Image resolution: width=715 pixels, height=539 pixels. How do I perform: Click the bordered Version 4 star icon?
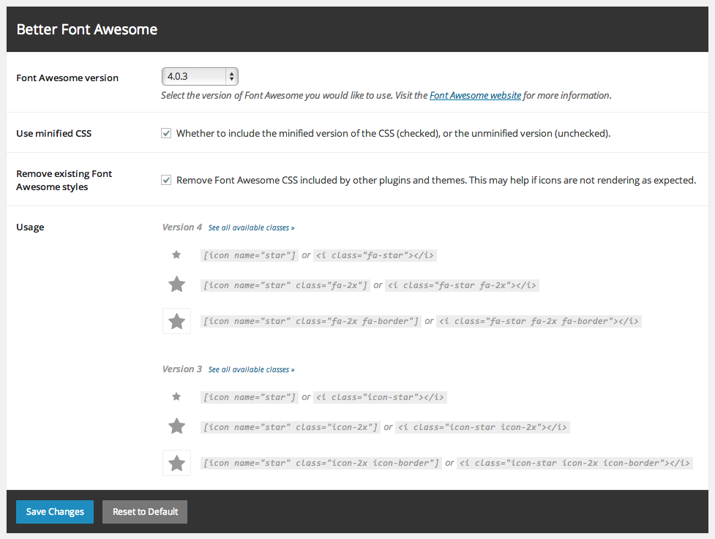pyautogui.click(x=176, y=321)
